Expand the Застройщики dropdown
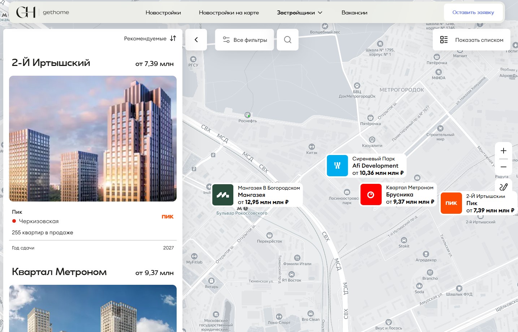Screen dimensions: 518x332 click(299, 13)
